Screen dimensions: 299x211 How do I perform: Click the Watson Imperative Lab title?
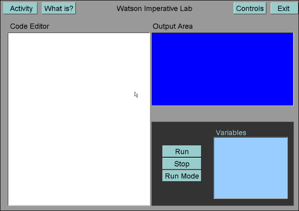tap(155, 9)
